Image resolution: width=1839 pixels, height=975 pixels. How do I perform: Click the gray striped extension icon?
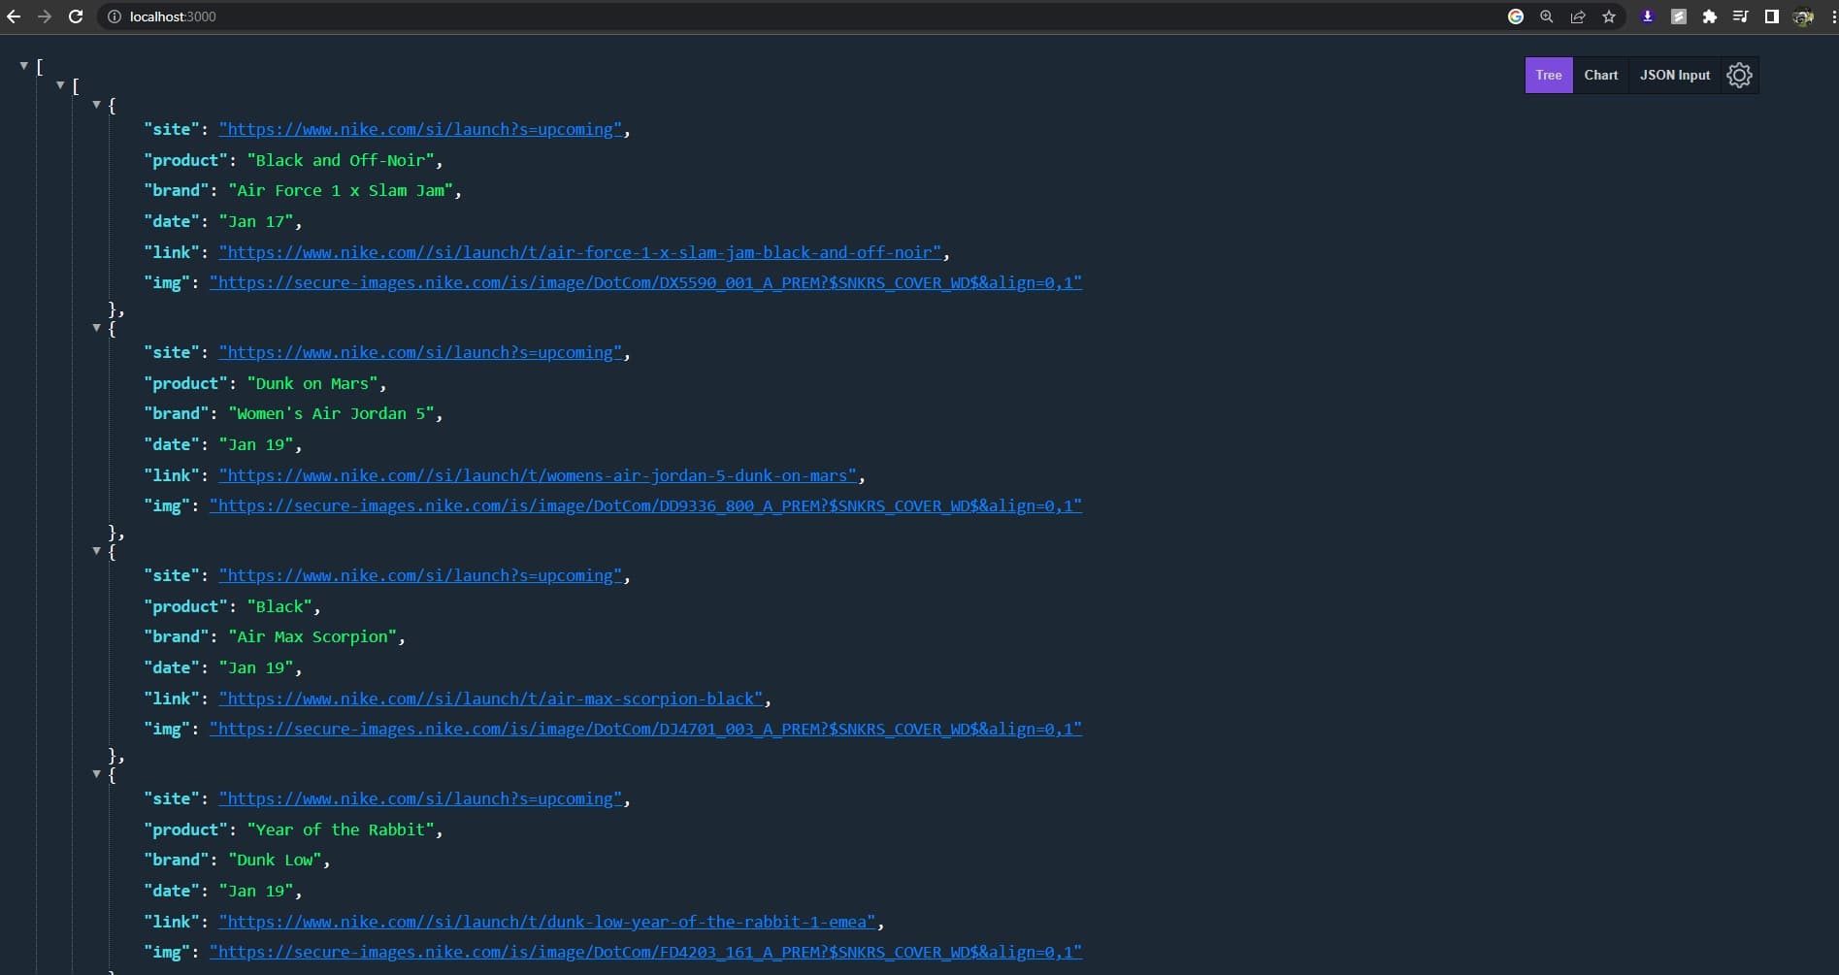coord(1679,16)
